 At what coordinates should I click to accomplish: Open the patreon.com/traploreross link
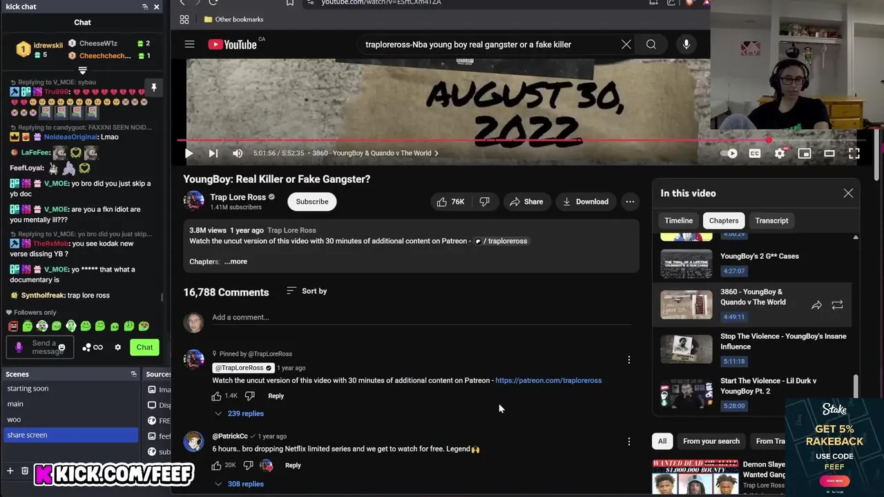coord(548,380)
